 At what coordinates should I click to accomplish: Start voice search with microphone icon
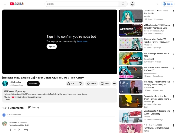click(x=132, y=4)
